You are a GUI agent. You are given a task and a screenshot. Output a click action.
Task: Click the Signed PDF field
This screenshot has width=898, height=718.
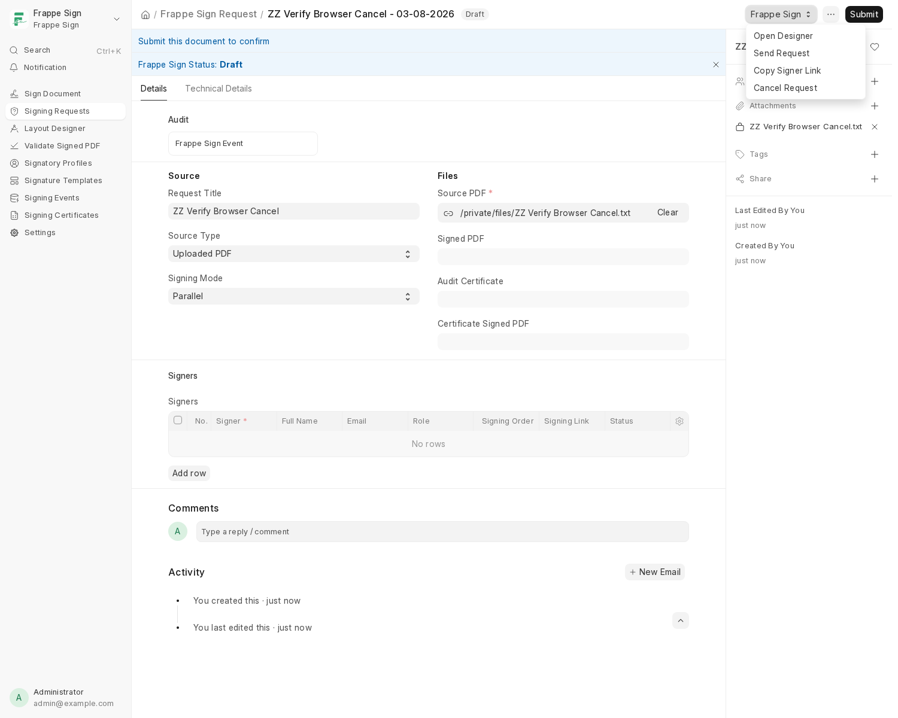563,257
